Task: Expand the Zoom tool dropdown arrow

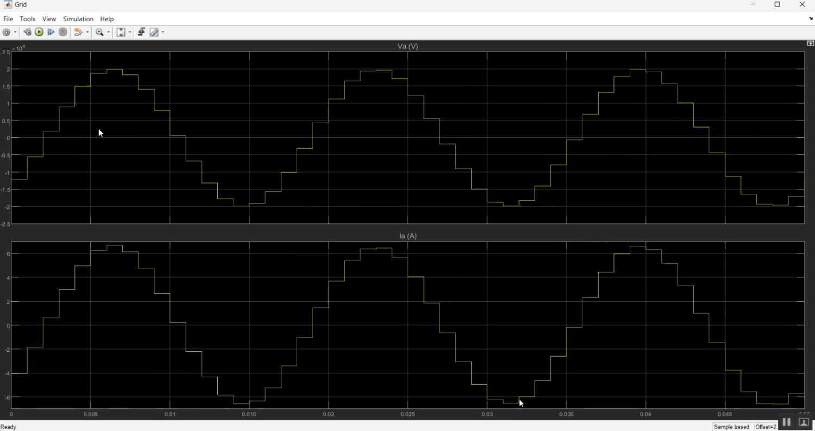Action: [109, 33]
